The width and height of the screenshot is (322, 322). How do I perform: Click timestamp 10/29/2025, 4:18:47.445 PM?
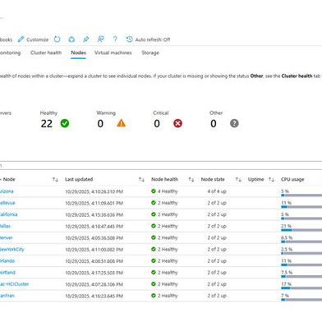point(94,227)
